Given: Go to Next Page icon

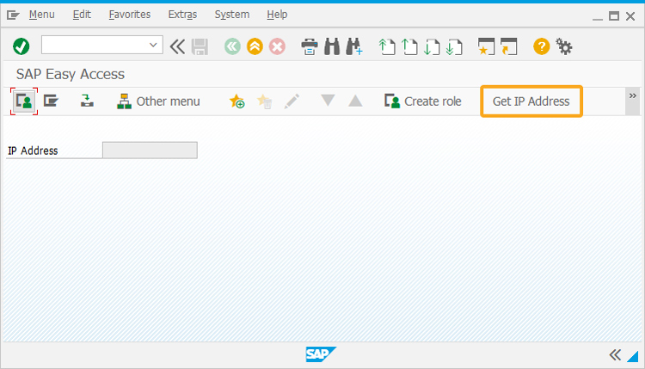Looking at the screenshot, I should pyautogui.click(x=432, y=46).
